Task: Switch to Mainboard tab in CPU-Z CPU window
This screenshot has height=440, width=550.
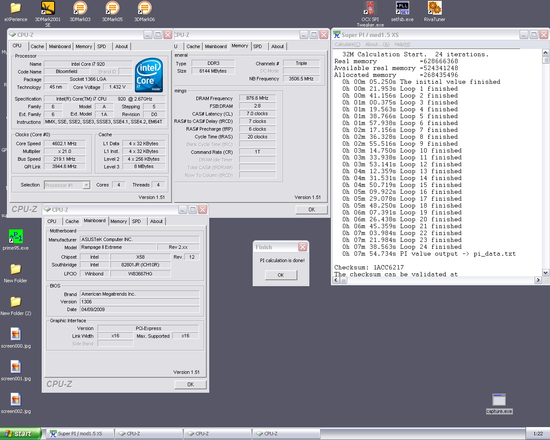Action: [x=60, y=46]
